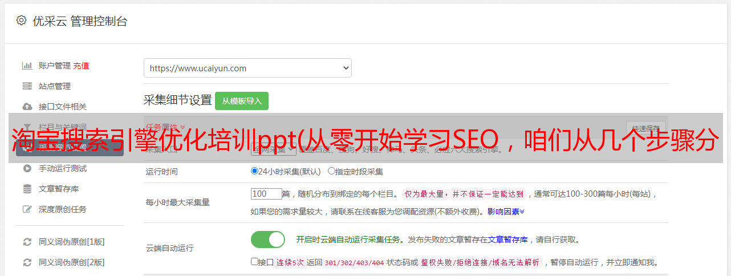Click refresh icon for 同义词伪原创[1版]
This screenshot has height=276, width=731.
point(27,242)
